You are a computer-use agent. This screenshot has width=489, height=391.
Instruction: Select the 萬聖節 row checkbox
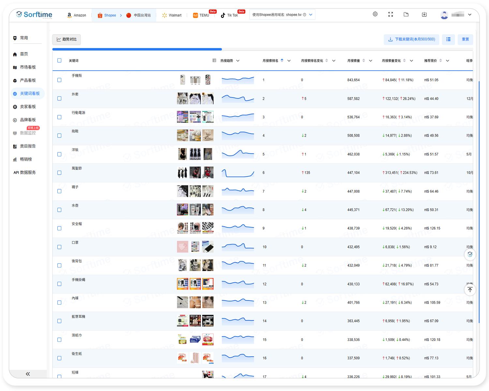pos(59,173)
